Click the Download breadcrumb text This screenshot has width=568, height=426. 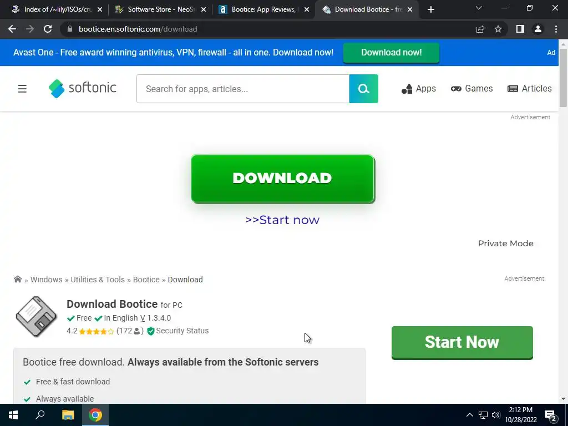point(185,280)
